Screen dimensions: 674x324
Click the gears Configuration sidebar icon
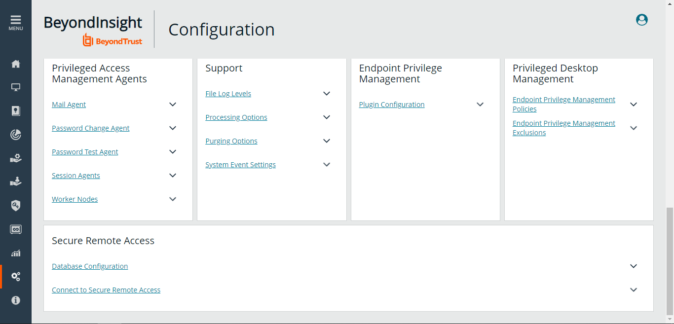[x=16, y=277]
